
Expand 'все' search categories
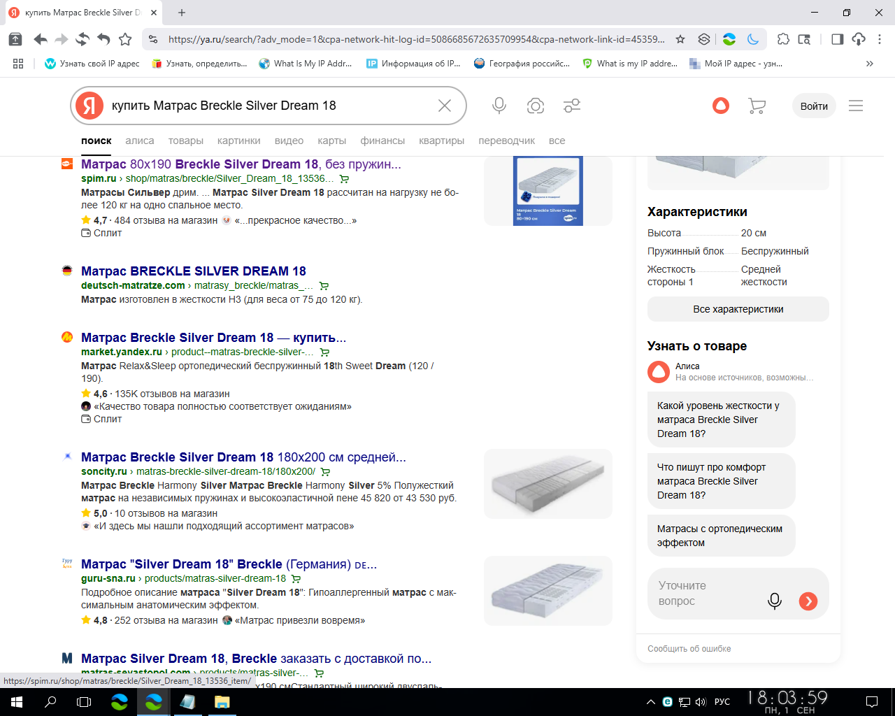click(557, 141)
